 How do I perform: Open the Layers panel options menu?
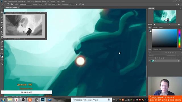(x=181, y=50)
